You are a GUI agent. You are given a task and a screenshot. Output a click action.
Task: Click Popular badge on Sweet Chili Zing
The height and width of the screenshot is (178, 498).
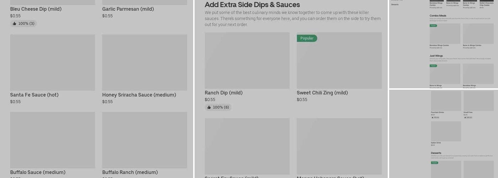point(307,38)
